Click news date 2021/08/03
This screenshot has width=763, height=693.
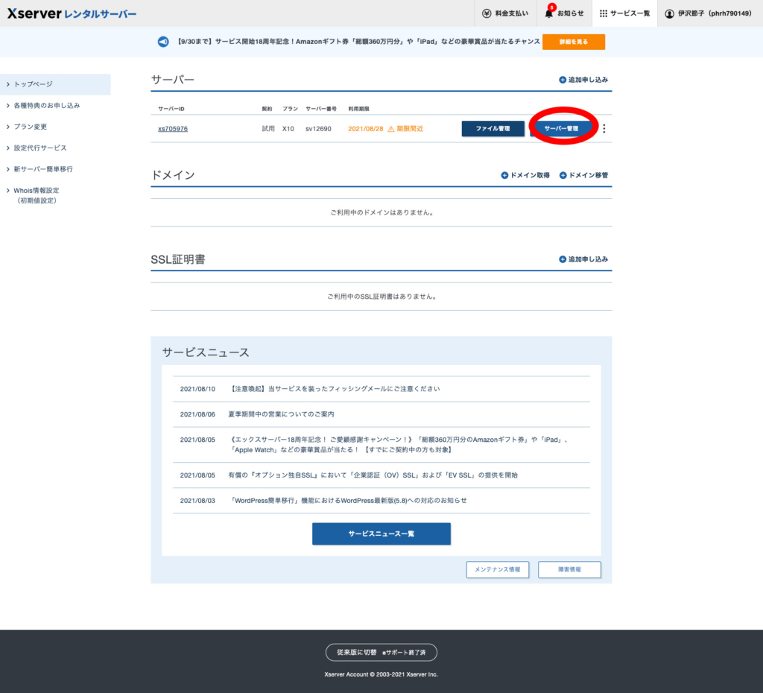(197, 500)
